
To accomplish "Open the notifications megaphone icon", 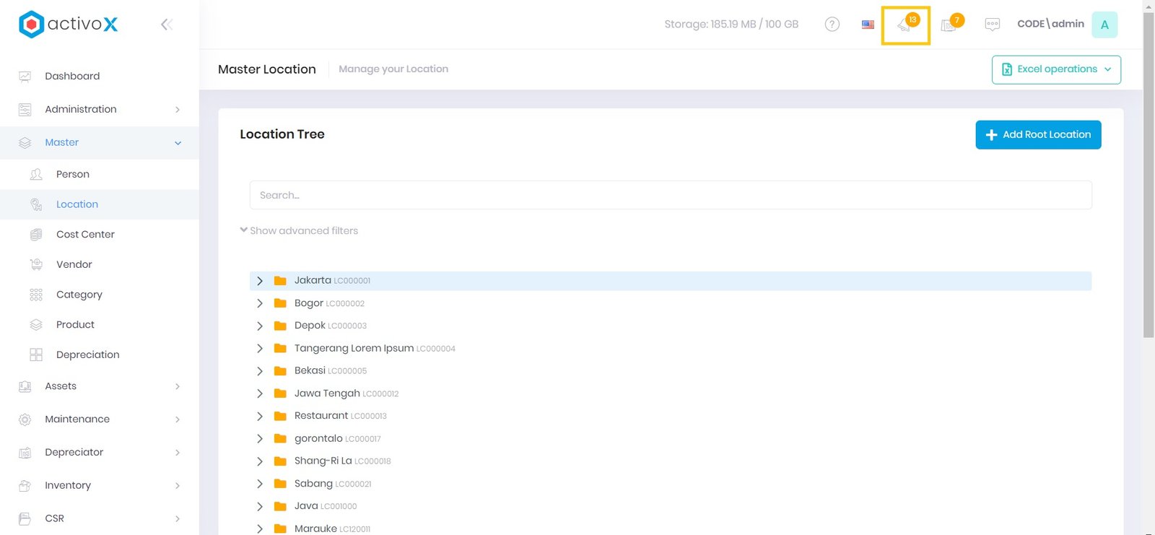I will coord(905,25).
